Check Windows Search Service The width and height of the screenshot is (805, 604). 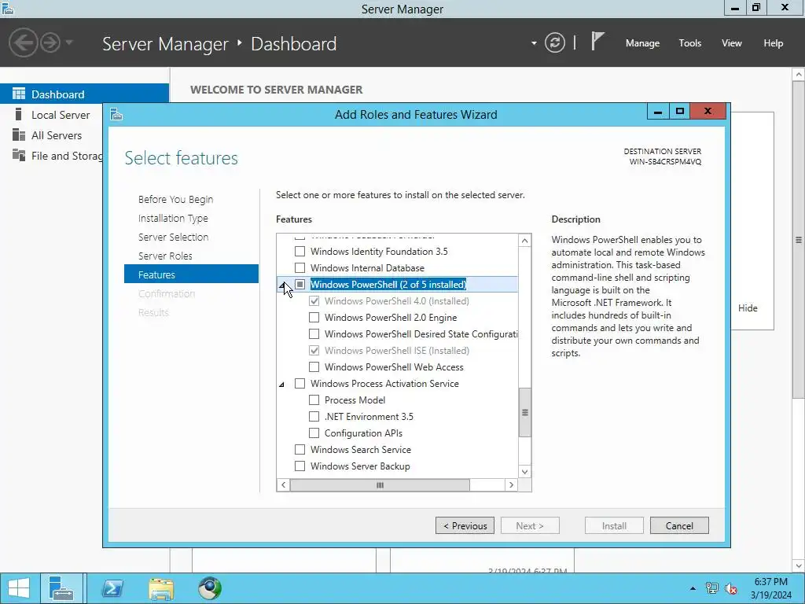[x=300, y=449]
